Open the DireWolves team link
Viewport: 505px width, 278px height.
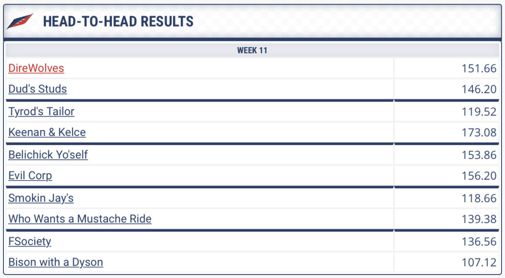click(x=36, y=68)
